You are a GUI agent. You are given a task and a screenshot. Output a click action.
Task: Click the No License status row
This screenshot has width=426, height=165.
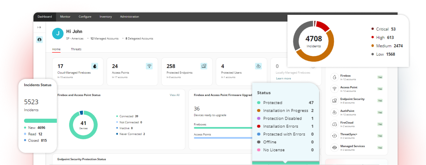pyautogui.click(x=285, y=150)
